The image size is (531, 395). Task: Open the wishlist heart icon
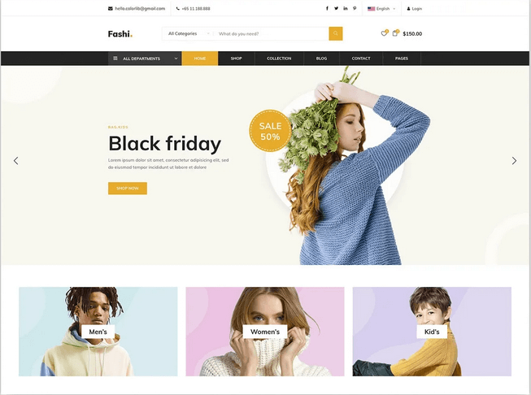(384, 33)
